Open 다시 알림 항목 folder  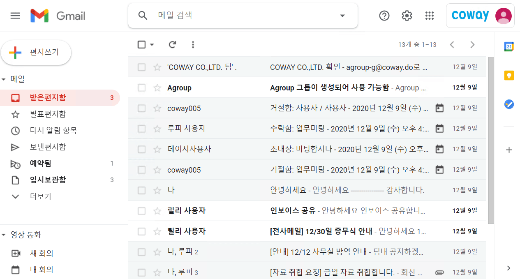click(60, 131)
